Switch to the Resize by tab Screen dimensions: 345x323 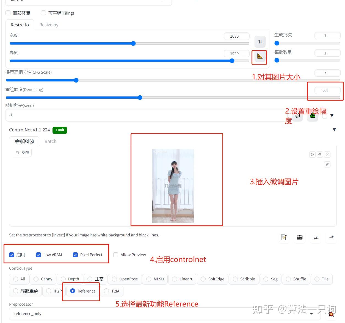tap(49, 25)
